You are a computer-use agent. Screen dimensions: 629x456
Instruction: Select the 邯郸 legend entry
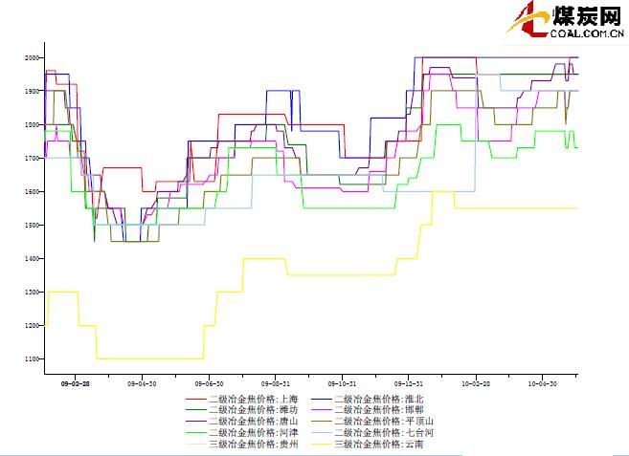383,409
